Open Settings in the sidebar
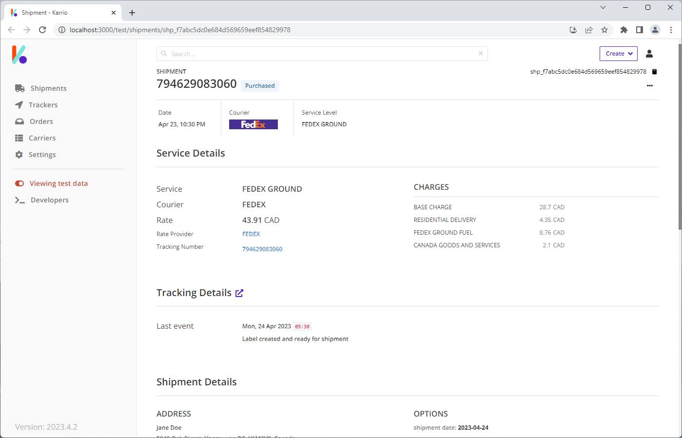 point(36,155)
